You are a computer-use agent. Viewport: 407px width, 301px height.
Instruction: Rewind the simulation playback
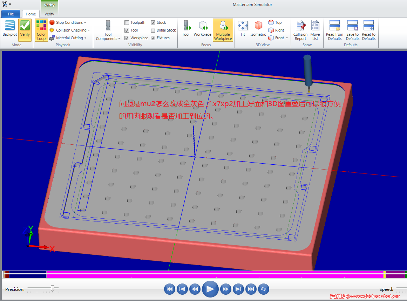click(x=195, y=289)
